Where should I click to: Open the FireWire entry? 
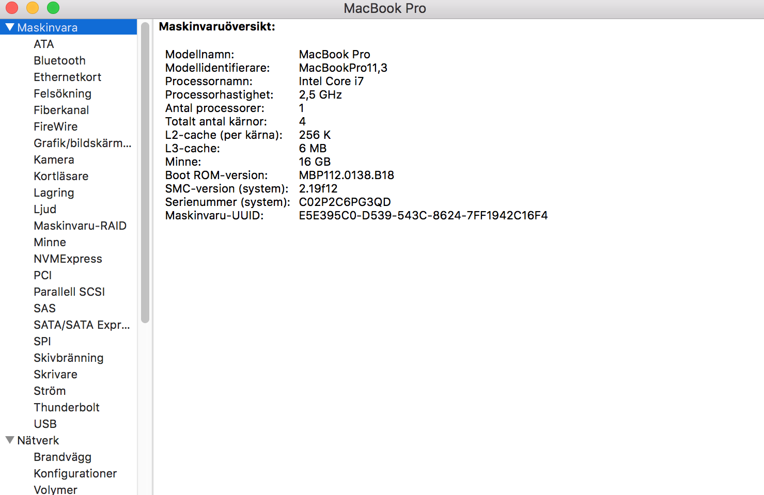tap(56, 126)
